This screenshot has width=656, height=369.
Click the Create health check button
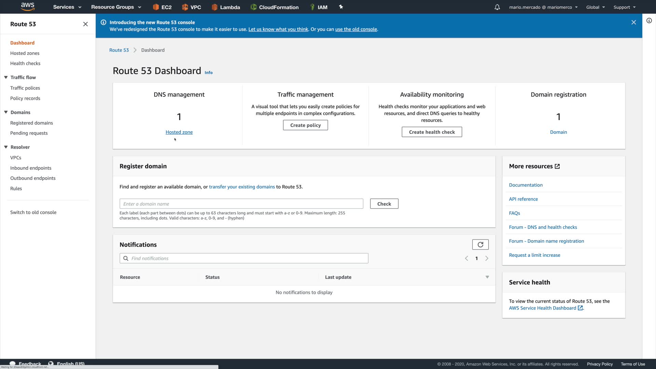[432, 132]
